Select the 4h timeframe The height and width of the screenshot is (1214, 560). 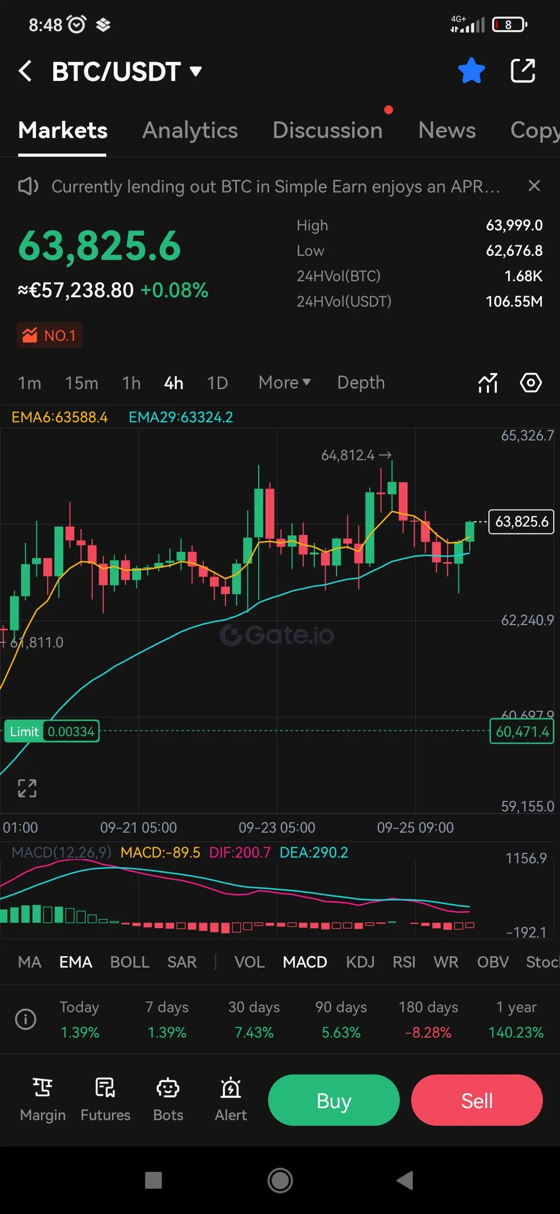pyautogui.click(x=174, y=383)
